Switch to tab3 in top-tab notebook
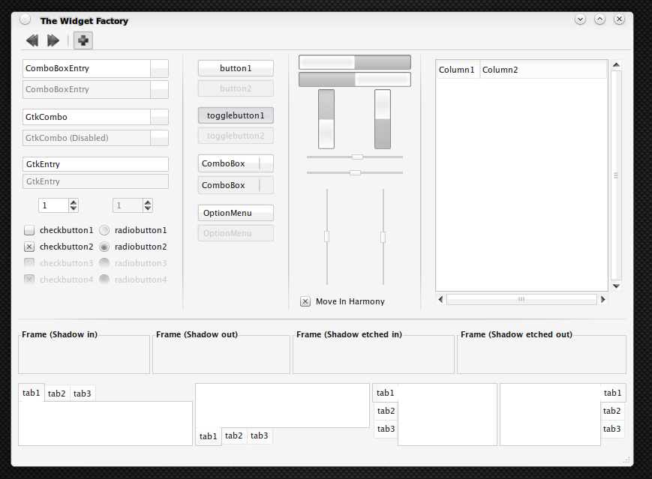This screenshot has width=652, height=479. click(82, 394)
